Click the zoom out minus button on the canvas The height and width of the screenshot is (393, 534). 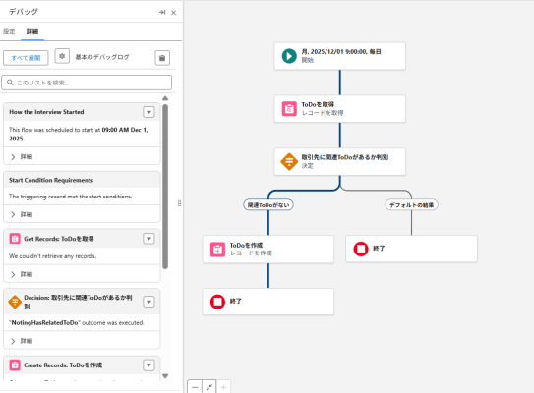[195, 387]
